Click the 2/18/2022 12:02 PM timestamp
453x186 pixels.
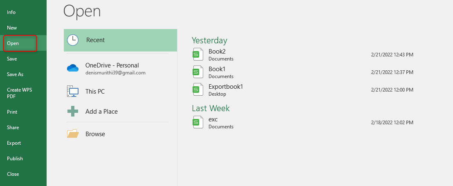point(392,123)
